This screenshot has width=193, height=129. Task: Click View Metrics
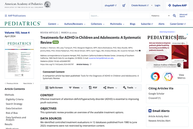tap(181, 77)
